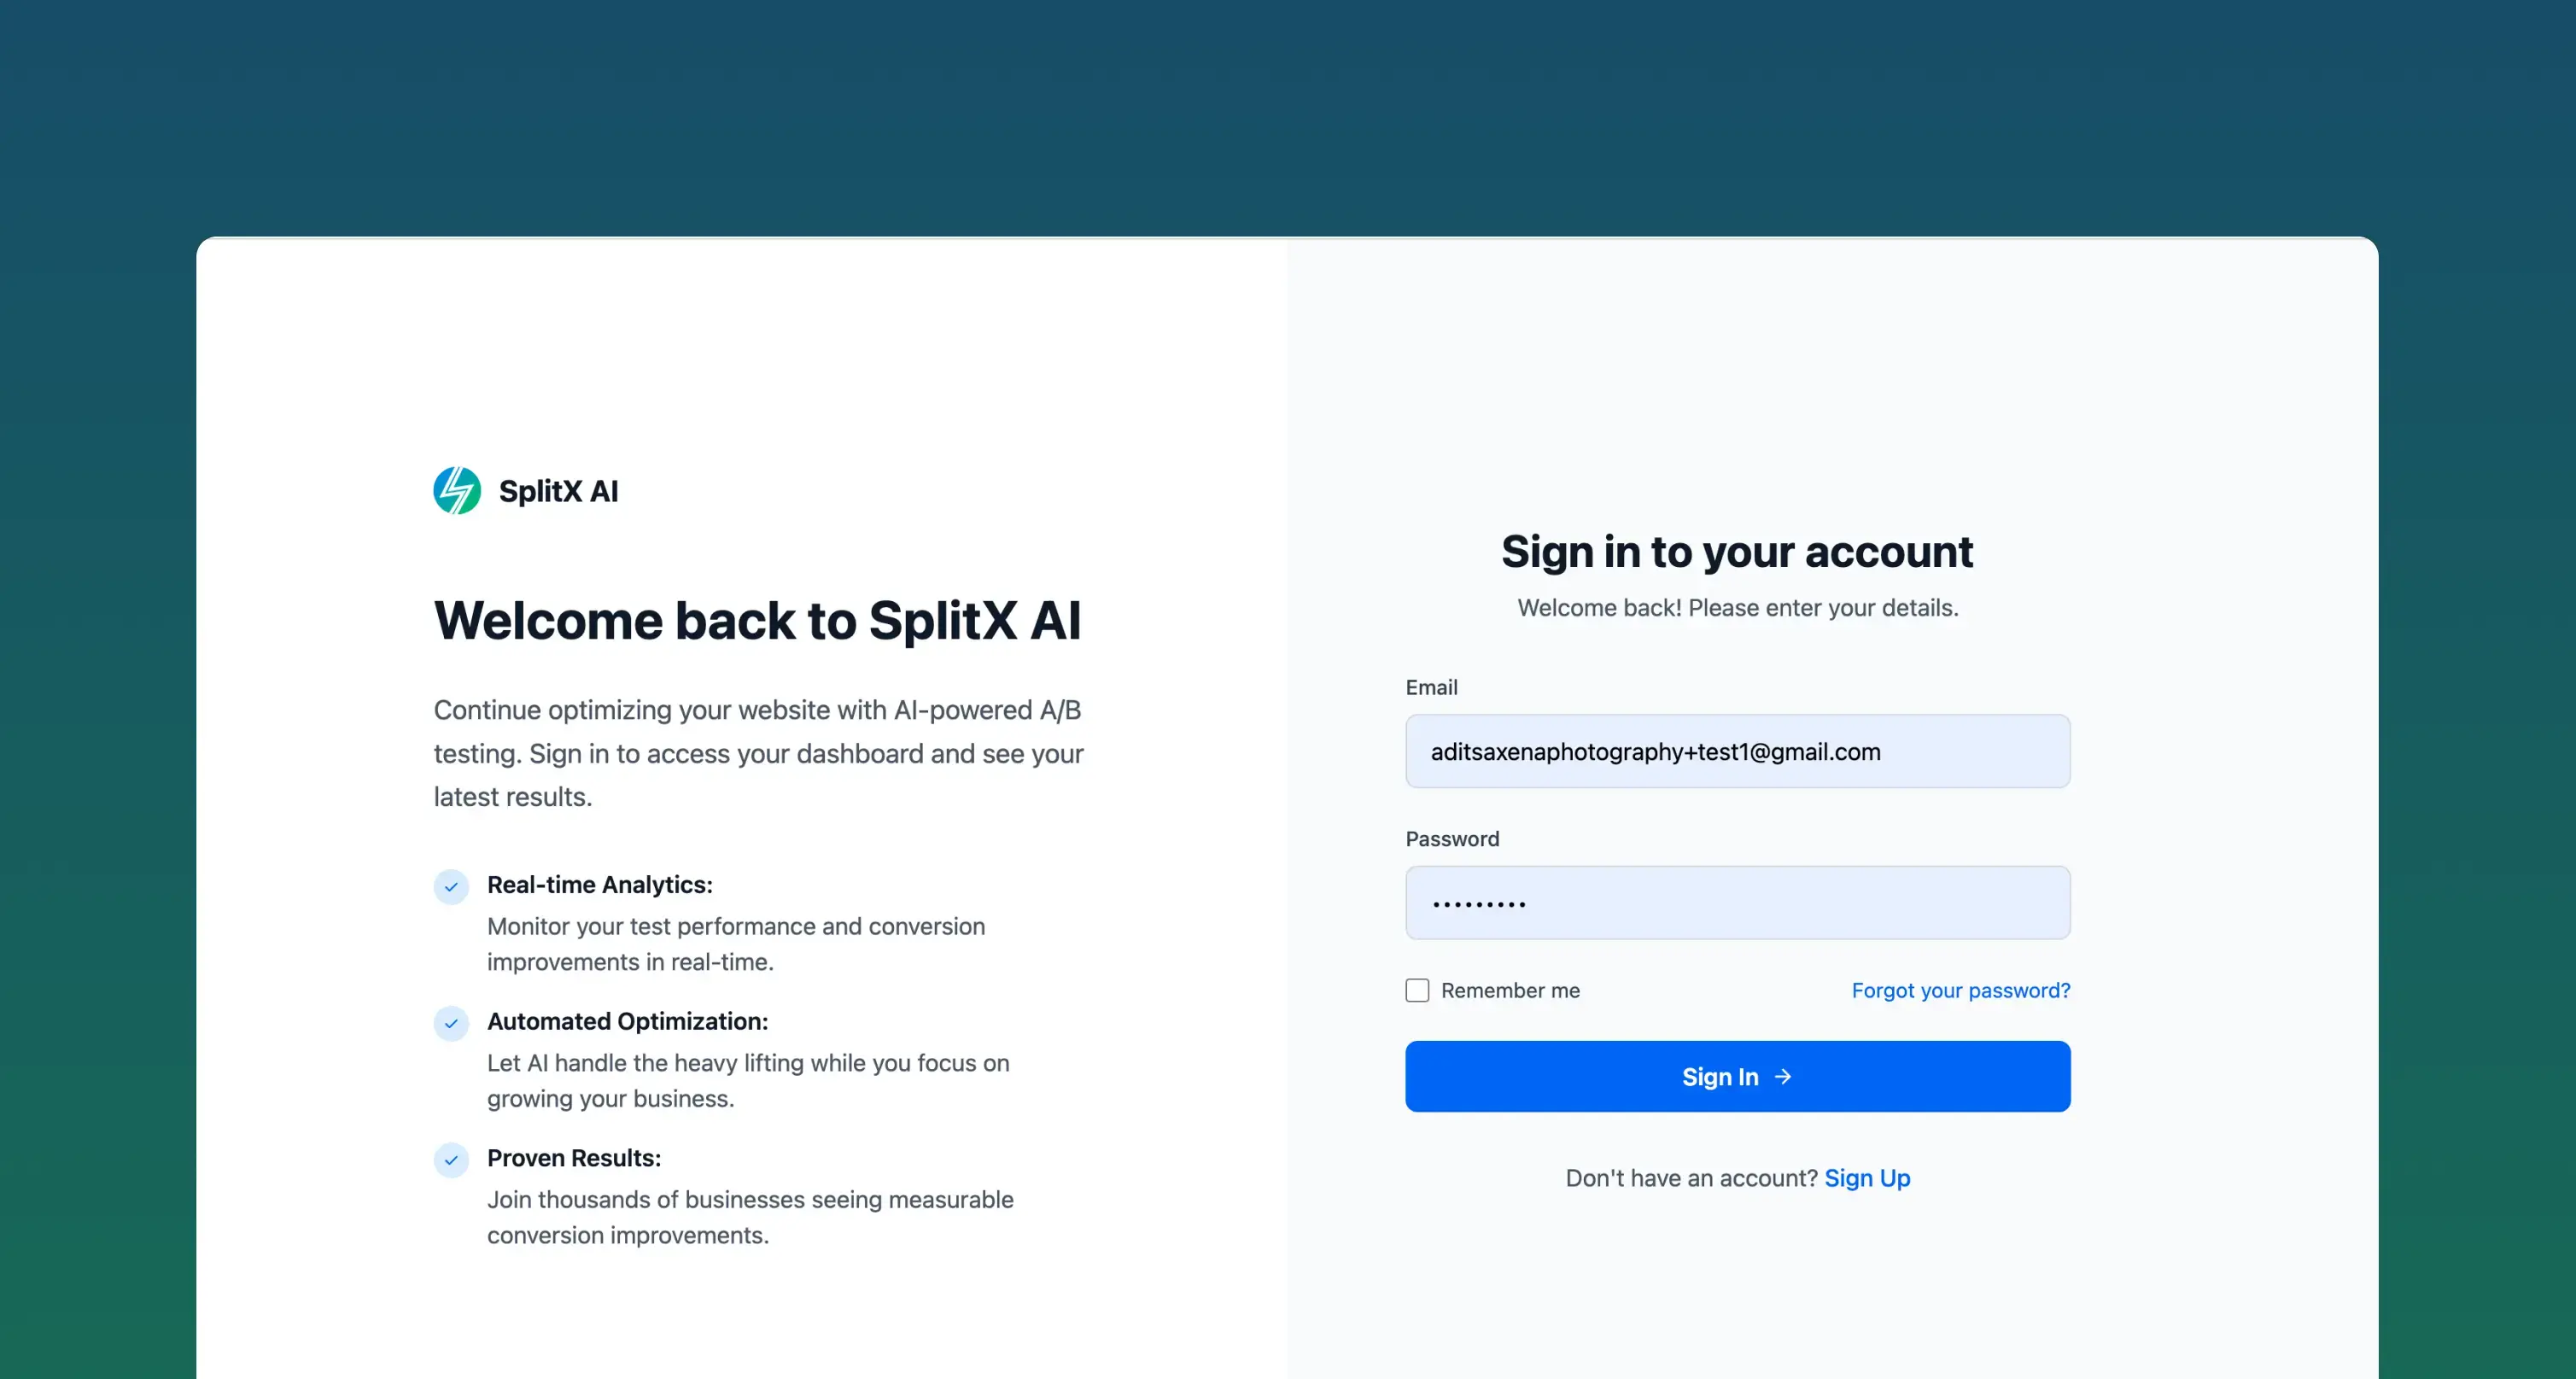Click the Welcome back to SplitX AI heading

pos(757,620)
